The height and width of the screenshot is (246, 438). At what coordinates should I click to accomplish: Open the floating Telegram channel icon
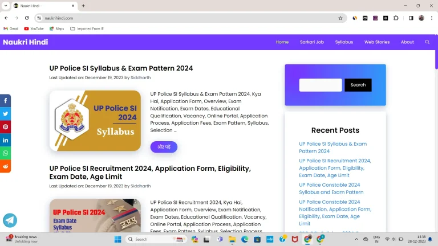[10, 220]
